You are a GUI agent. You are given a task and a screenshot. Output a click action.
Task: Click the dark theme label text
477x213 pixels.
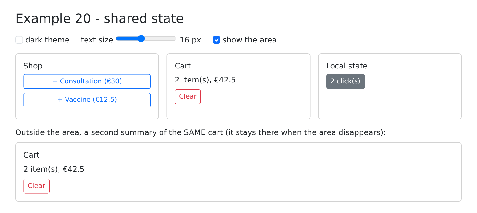[x=47, y=40]
